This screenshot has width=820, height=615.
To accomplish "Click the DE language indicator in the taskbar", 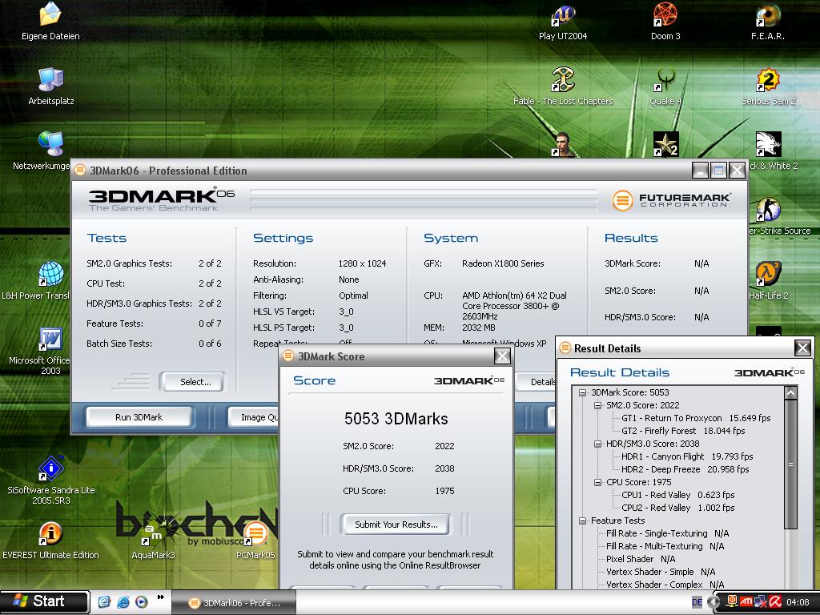I will (x=697, y=602).
